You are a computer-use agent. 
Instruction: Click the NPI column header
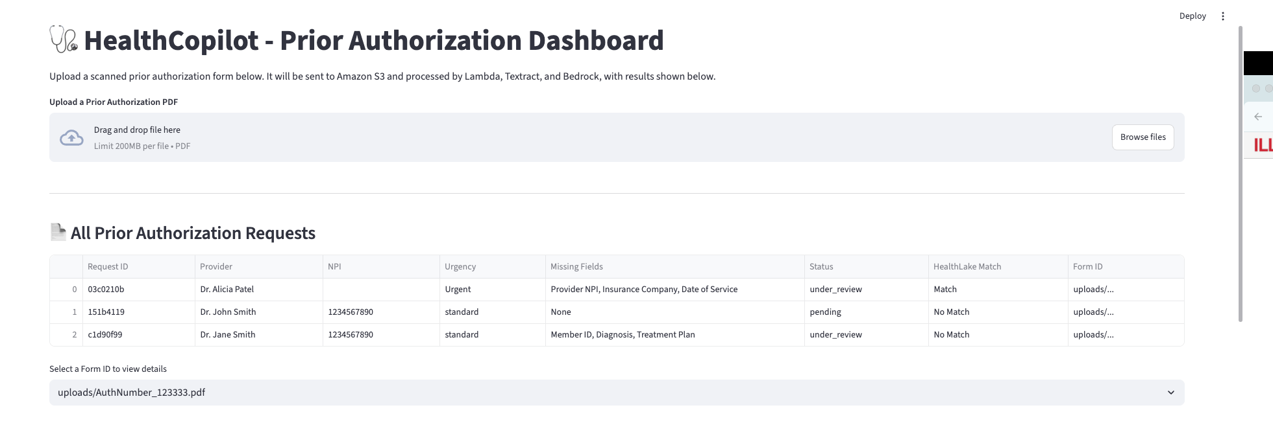pyautogui.click(x=381, y=267)
